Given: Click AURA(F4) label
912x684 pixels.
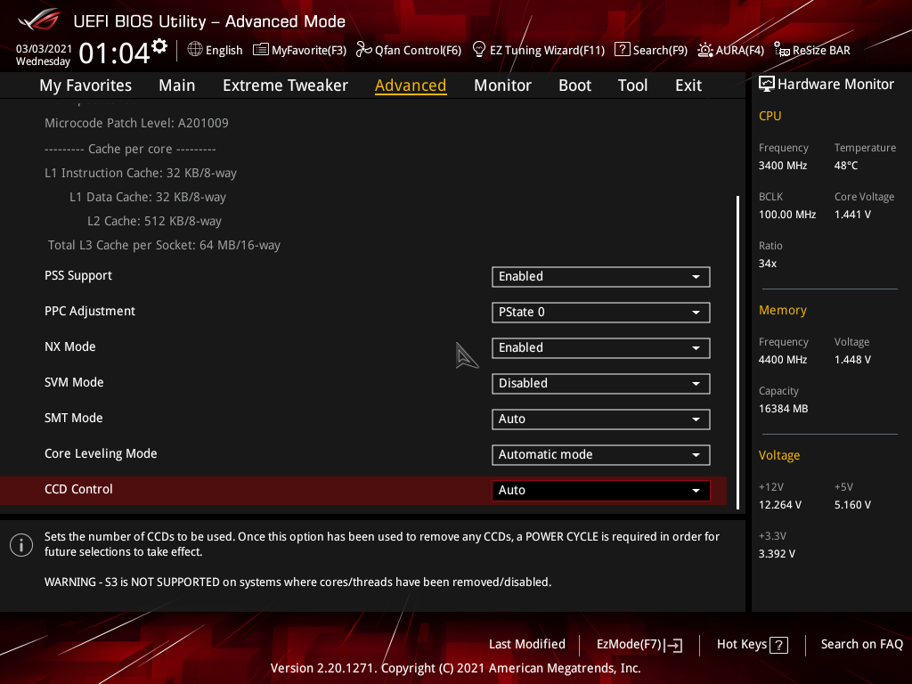Looking at the screenshot, I should pos(740,50).
